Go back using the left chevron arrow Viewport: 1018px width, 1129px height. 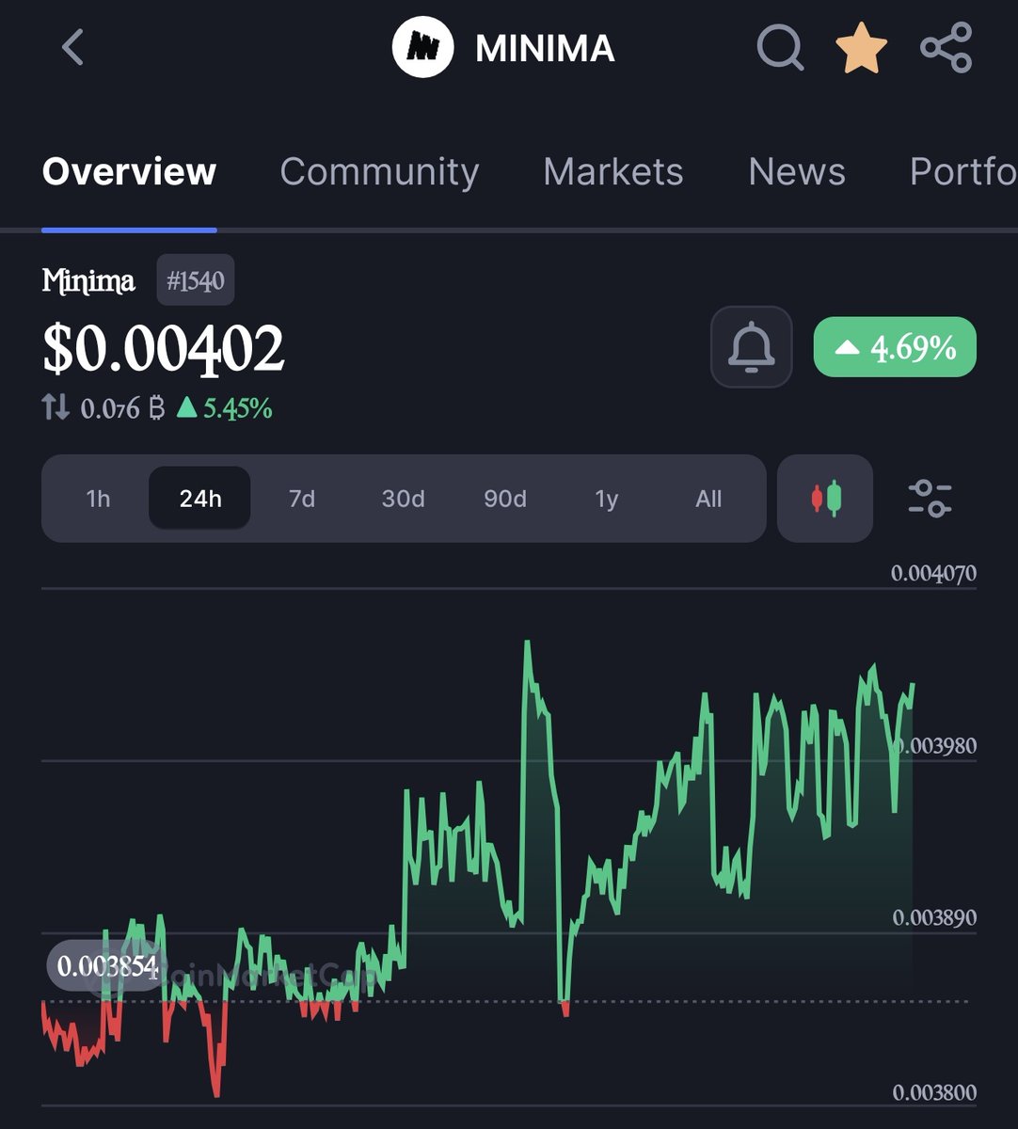point(72,48)
